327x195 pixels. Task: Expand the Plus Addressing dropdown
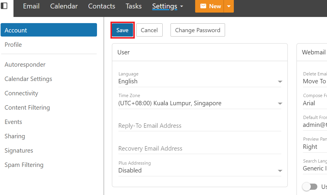tap(199, 170)
